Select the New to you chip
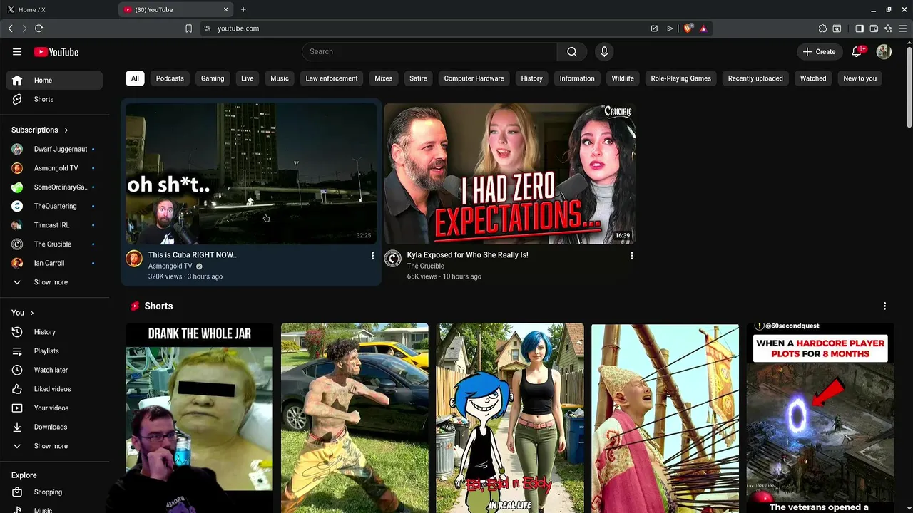 [x=860, y=78]
